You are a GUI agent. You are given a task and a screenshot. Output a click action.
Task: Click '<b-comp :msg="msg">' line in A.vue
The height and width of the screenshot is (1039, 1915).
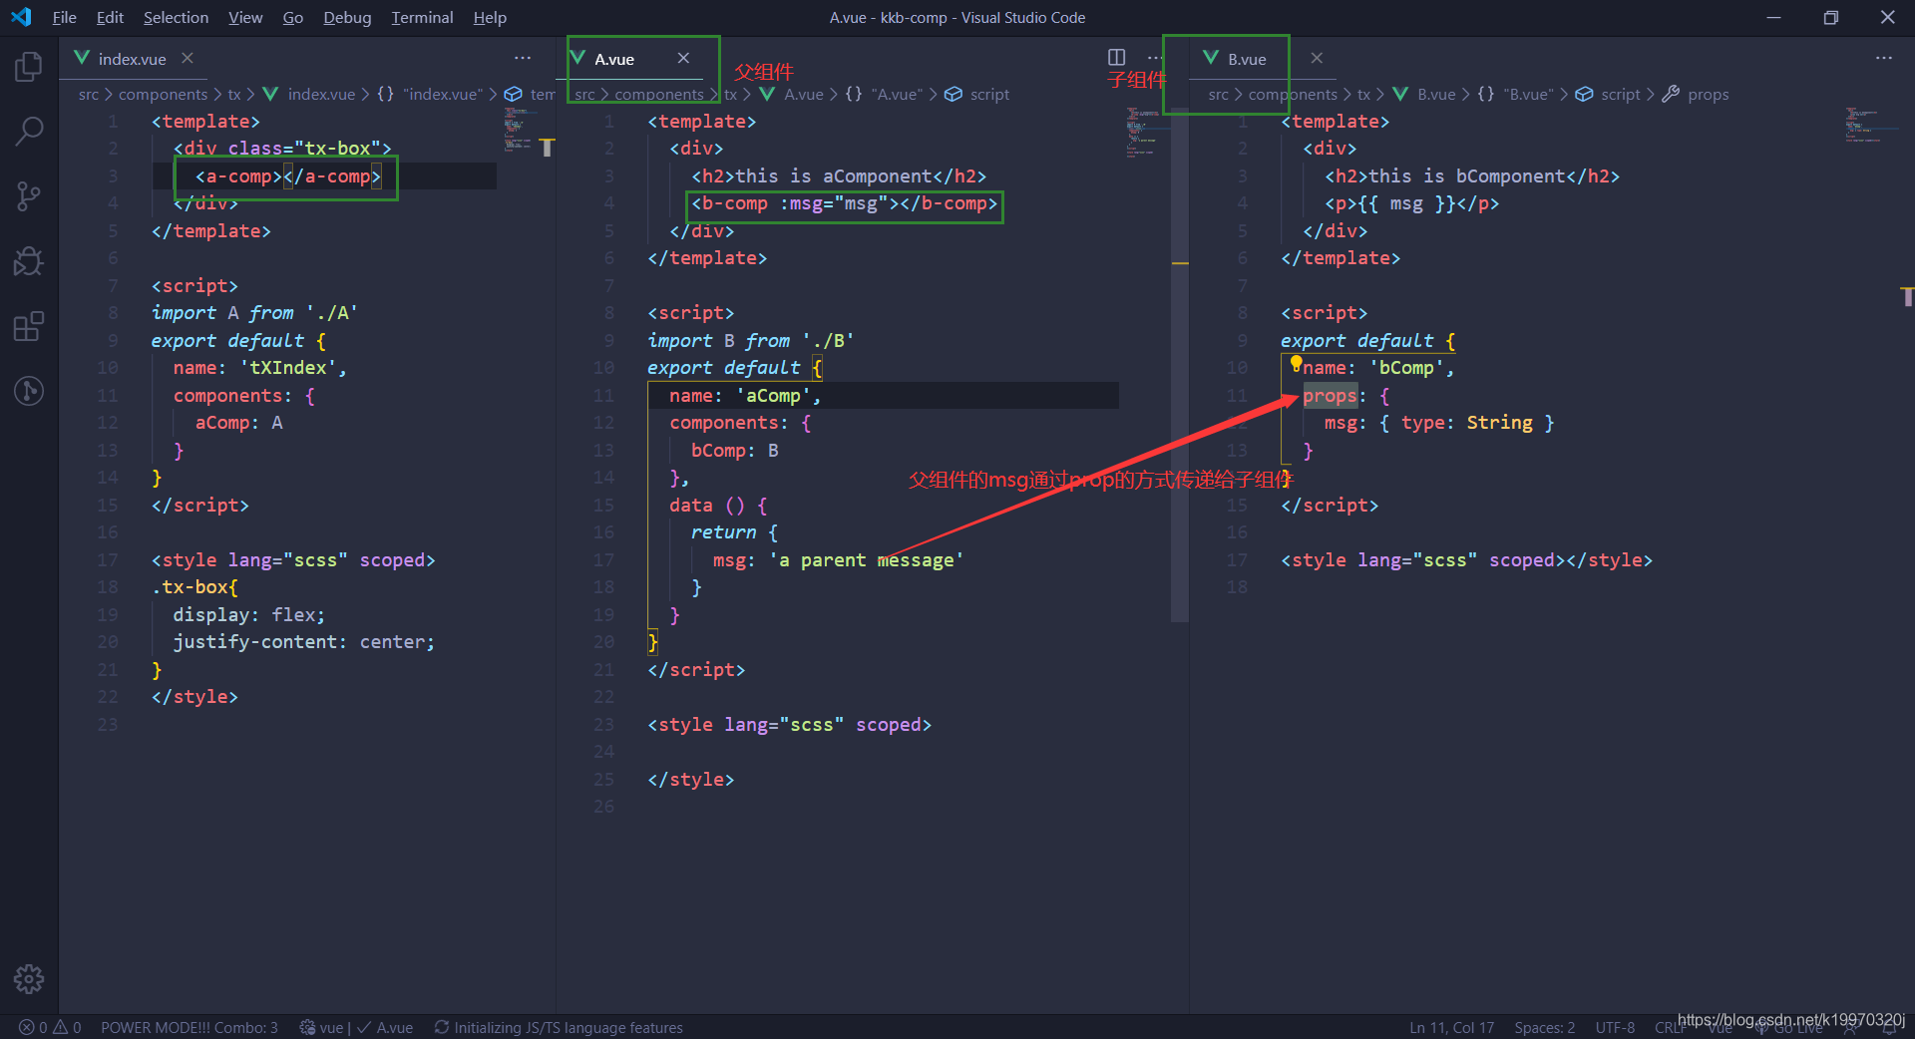point(845,203)
